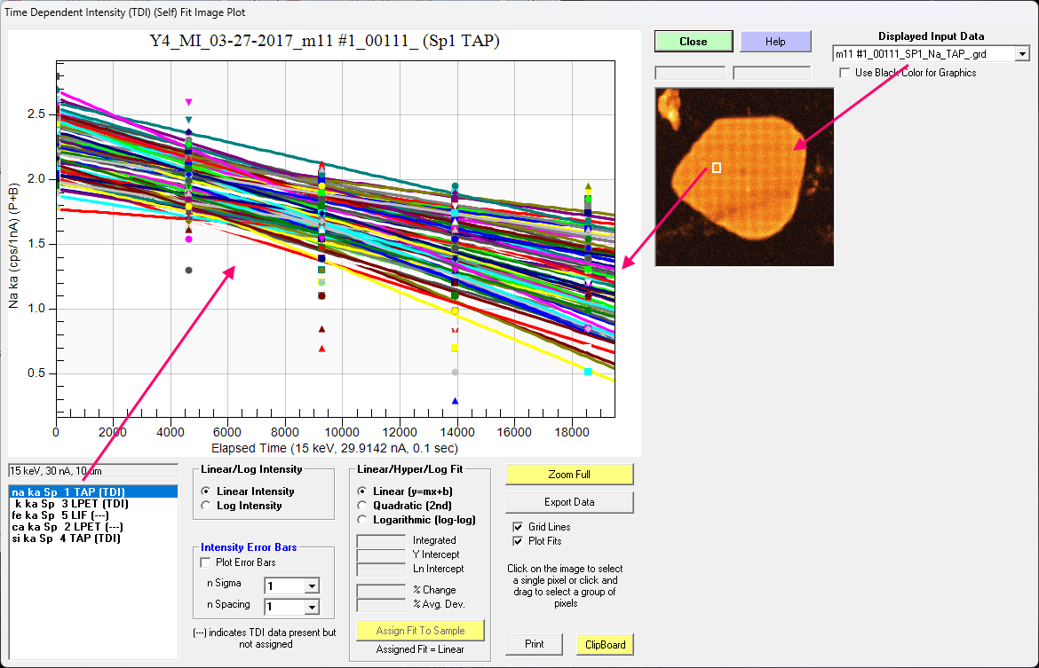1039x668 pixels.
Task: Select na ka Sp 1 TAP list item
Action: coord(68,491)
